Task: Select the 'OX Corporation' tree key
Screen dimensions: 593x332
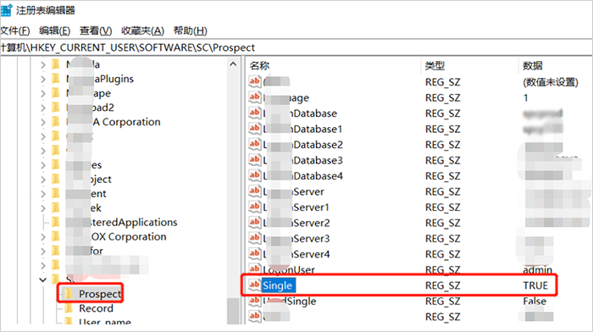Action: pyautogui.click(x=116, y=236)
